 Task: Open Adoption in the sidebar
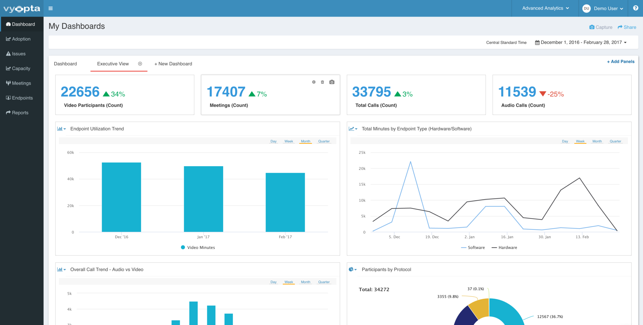click(x=22, y=39)
